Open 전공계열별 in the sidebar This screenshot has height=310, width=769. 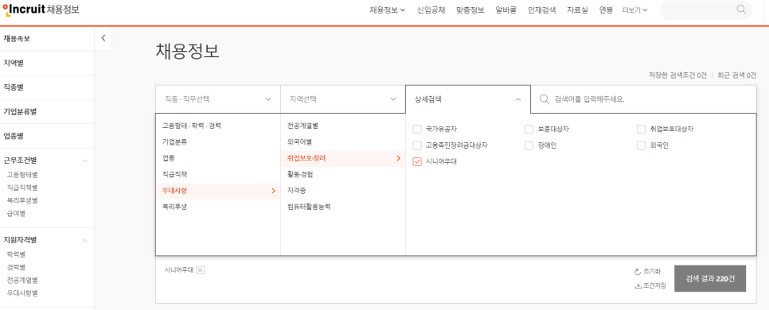tap(22, 281)
